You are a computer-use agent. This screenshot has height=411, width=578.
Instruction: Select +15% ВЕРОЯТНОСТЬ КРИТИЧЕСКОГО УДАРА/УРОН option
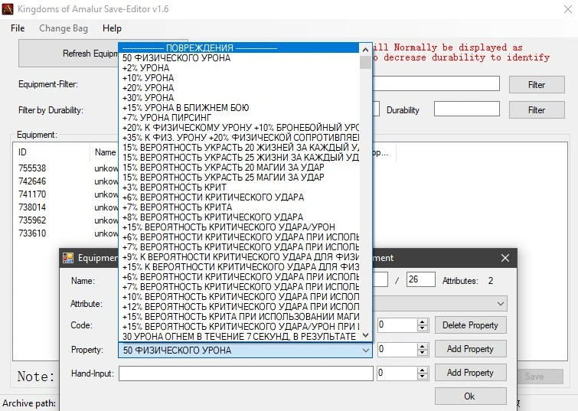(x=239, y=227)
